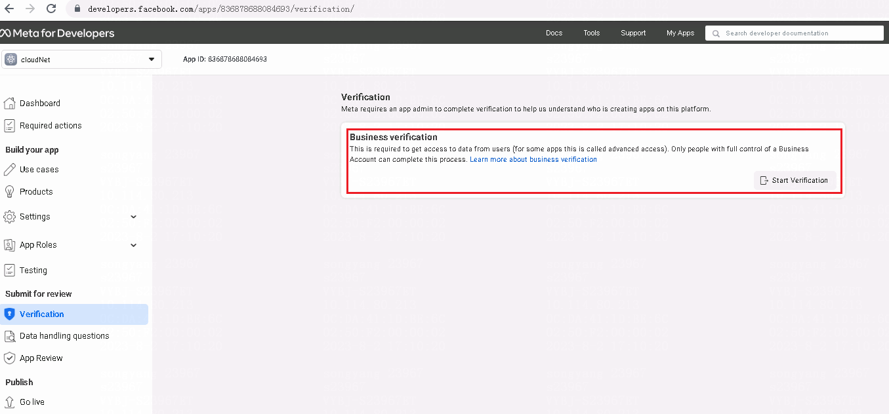Screen dimensions: 889x414
Task: Reload the page with the refresh icon
Action: click(51, 9)
